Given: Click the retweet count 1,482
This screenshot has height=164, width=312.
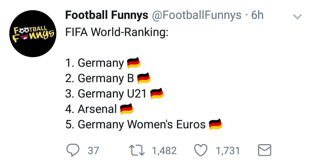Looking at the screenshot, I should (x=164, y=151).
